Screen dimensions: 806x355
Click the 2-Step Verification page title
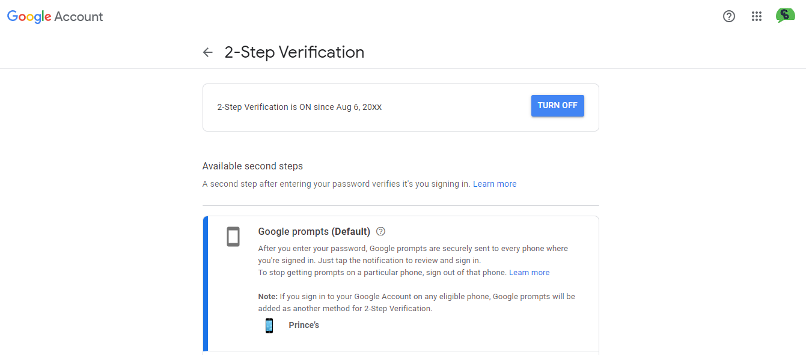(x=295, y=52)
